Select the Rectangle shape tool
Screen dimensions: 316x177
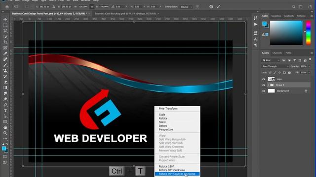tap(5, 122)
